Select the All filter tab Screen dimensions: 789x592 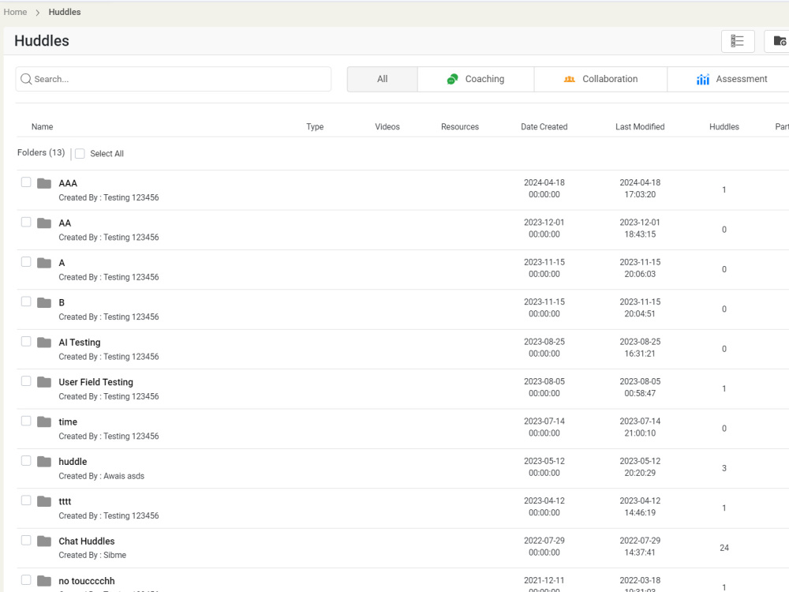[x=383, y=79]
